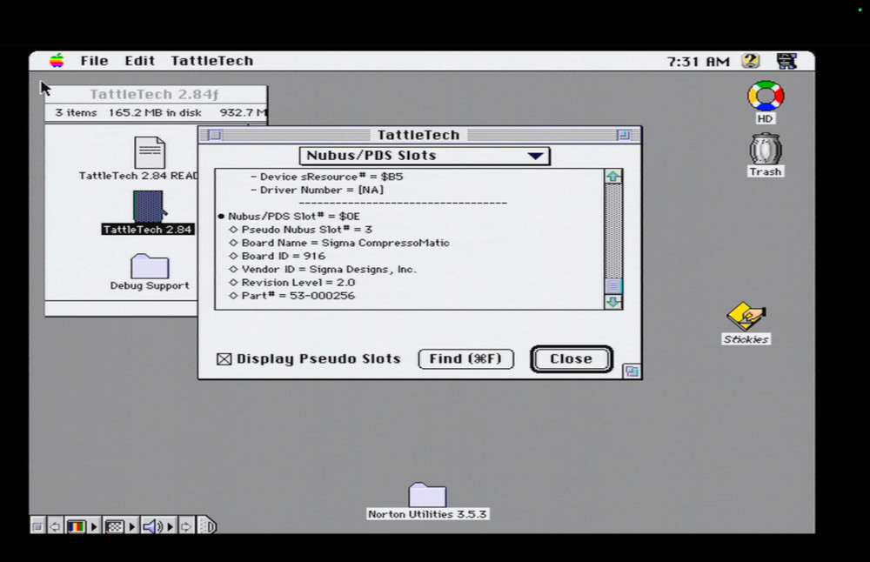Open the File menu
The width and height of the screenshot is (870, 562).
point(94,61)
